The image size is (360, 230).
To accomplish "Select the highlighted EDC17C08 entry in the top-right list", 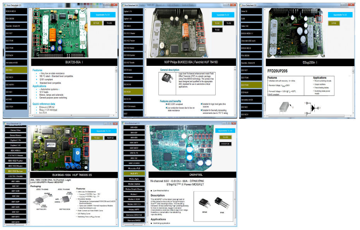I will [250, 84].
